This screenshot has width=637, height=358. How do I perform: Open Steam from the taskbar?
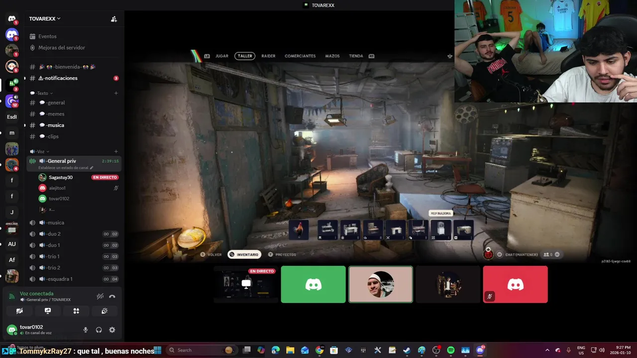(407, 350)
